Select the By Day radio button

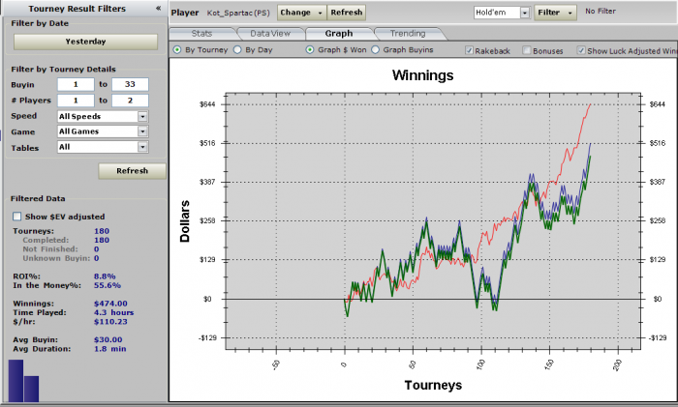tap(238, 49)
